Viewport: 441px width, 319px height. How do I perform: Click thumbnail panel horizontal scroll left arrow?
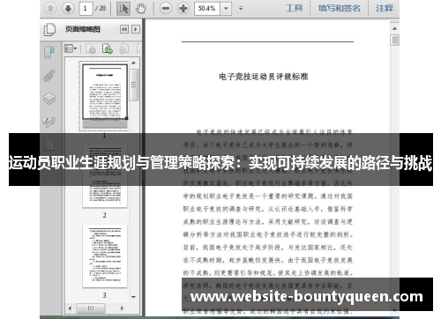point(70,308)
